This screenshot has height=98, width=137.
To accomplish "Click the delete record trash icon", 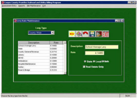I will 99,34.
